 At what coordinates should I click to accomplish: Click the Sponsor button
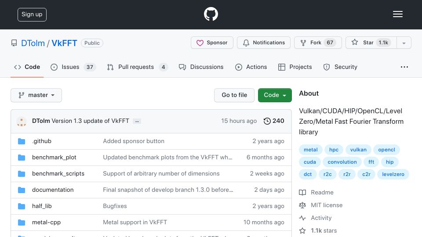pyautogui.click(x=212, y=43)
